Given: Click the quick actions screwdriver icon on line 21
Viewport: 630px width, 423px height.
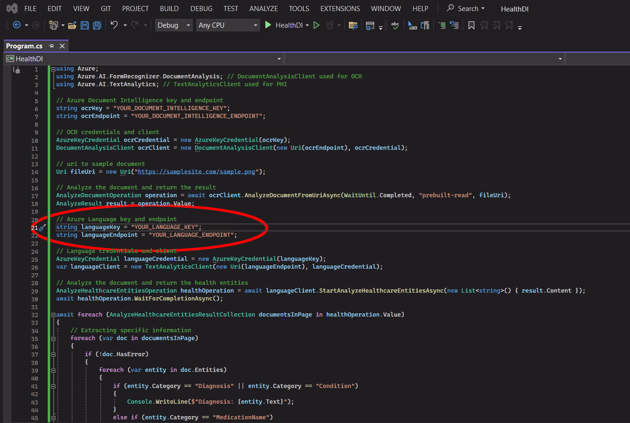Looking at the screenshot, I should [x=42, y=228].
